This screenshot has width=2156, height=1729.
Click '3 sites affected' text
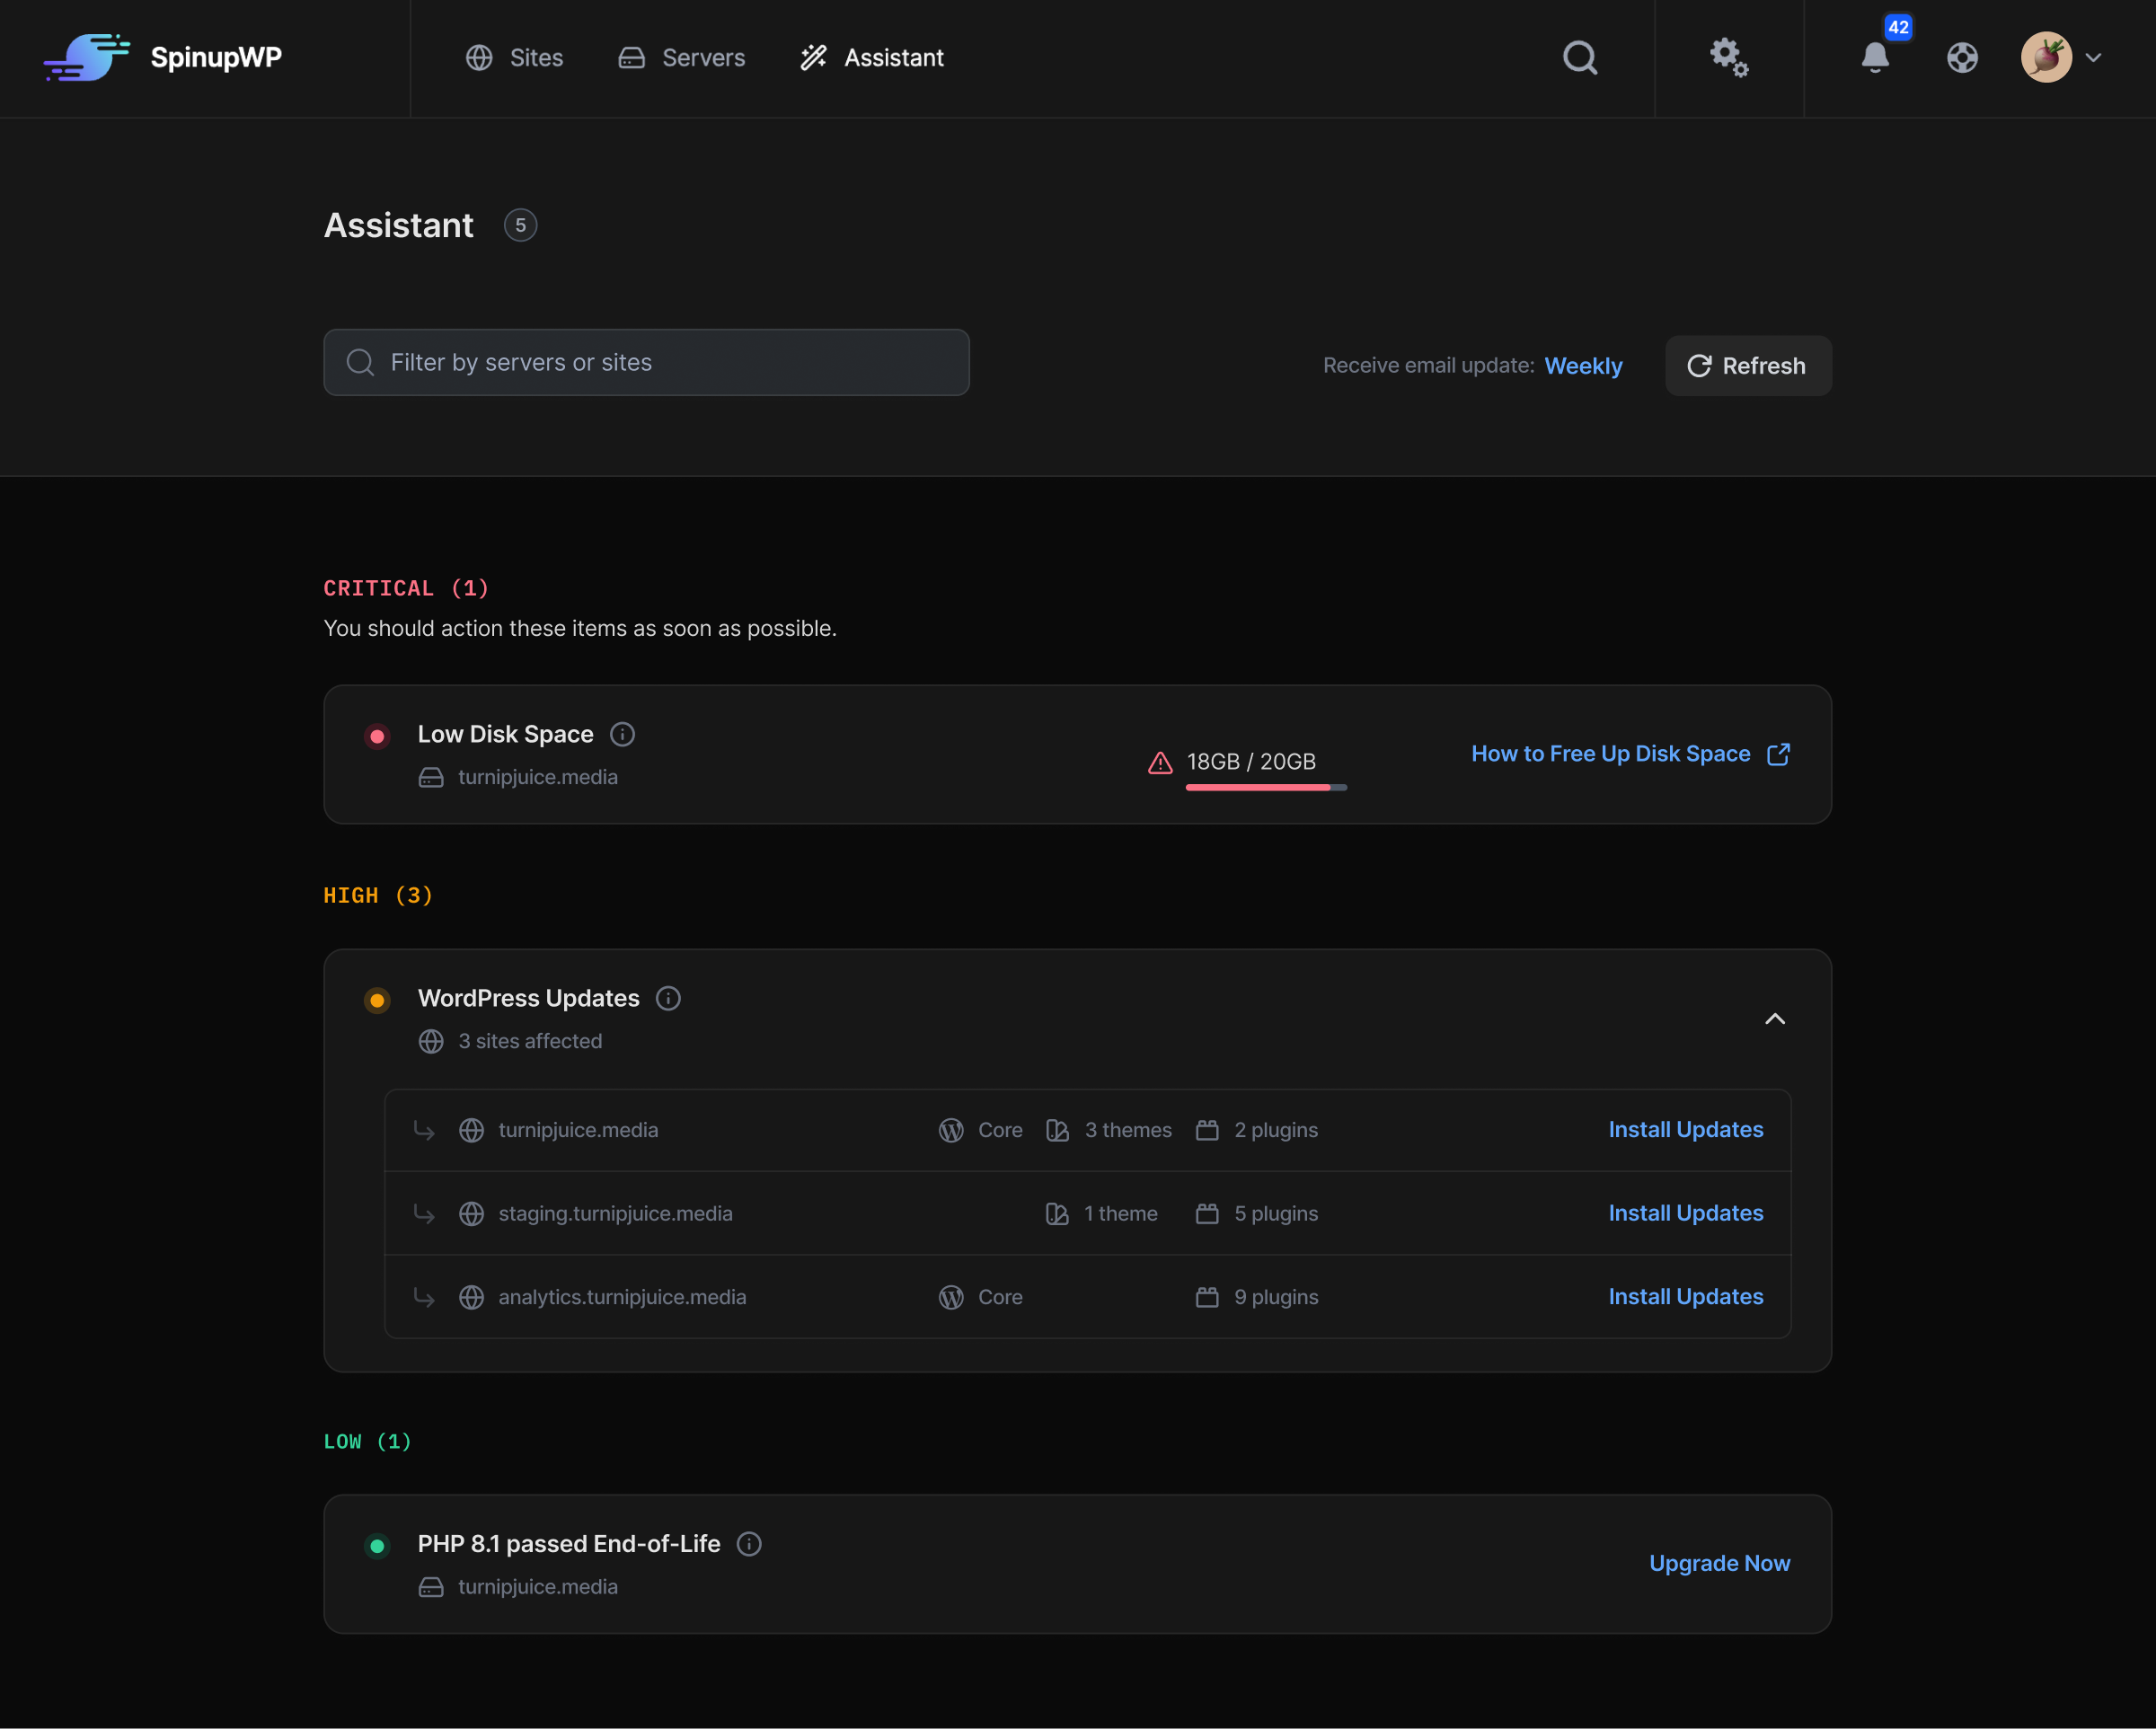click(530, 1041)
